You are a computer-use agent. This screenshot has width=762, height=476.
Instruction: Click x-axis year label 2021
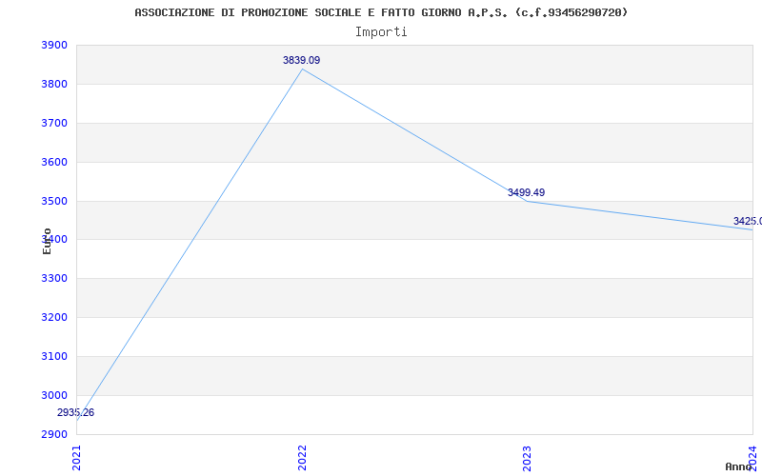pyautogui.click(x=77, y=458)
